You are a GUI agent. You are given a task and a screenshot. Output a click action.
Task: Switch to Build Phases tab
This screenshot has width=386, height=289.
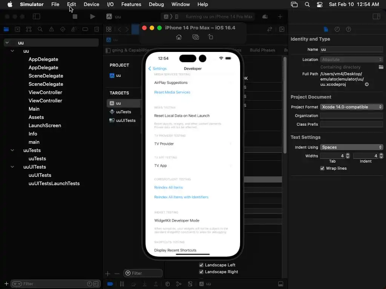262,50
